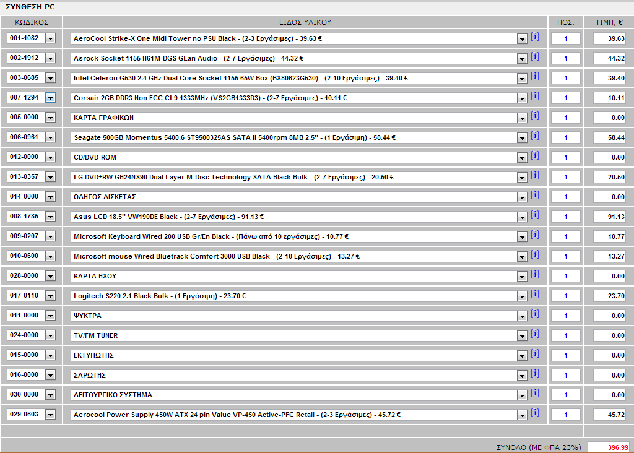Expand the TV/FM TUNER product dropdown
Screen dimensions: 634x453
click(x=522, y=336)
